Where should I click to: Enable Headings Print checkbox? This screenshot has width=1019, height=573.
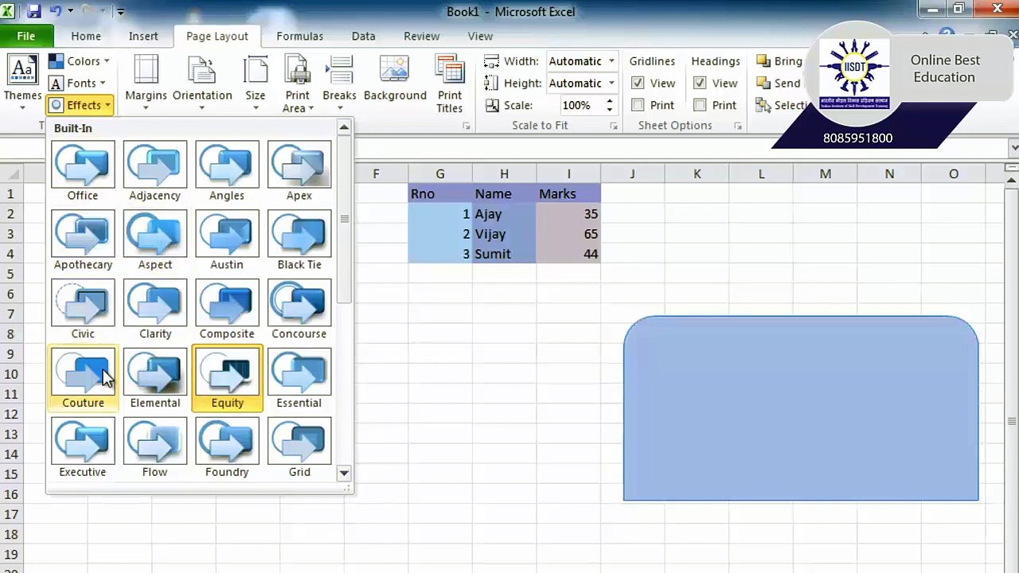[700, 105]
